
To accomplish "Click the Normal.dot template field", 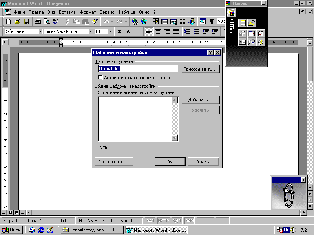I will pyautogui.click(x=138, y=69).
